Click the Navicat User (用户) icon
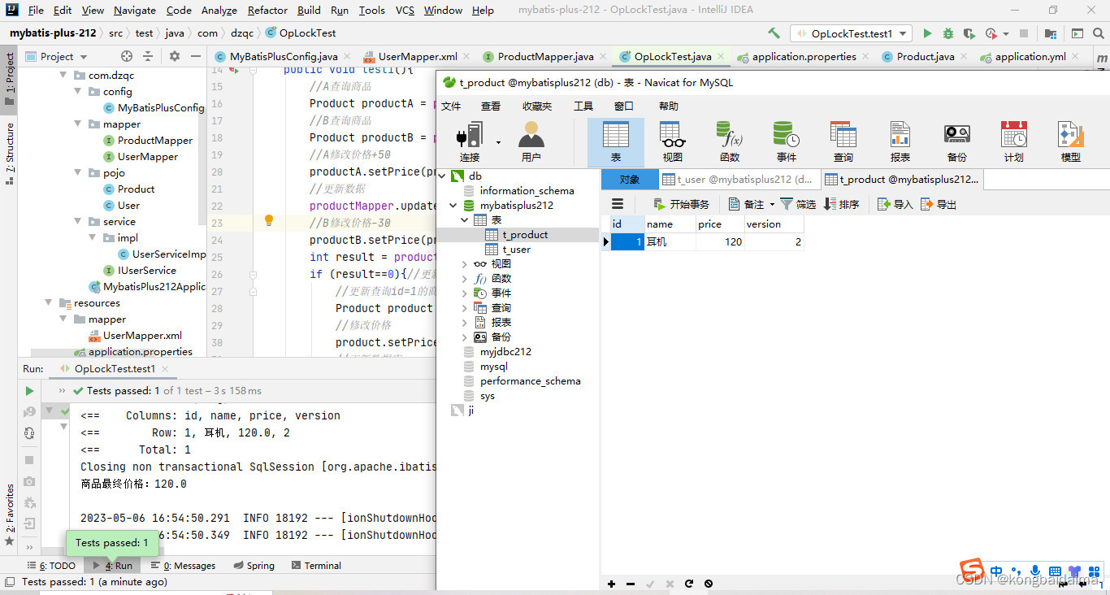1110x595 pixels. click(531, 141)
